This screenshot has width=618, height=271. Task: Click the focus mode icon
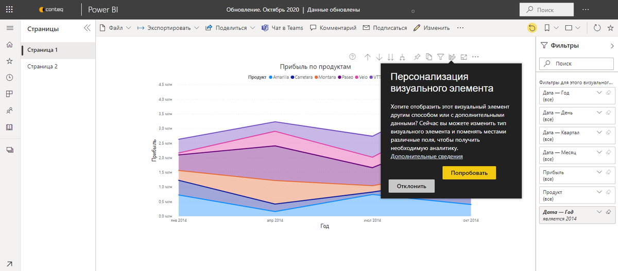click(x=463, y=57)
